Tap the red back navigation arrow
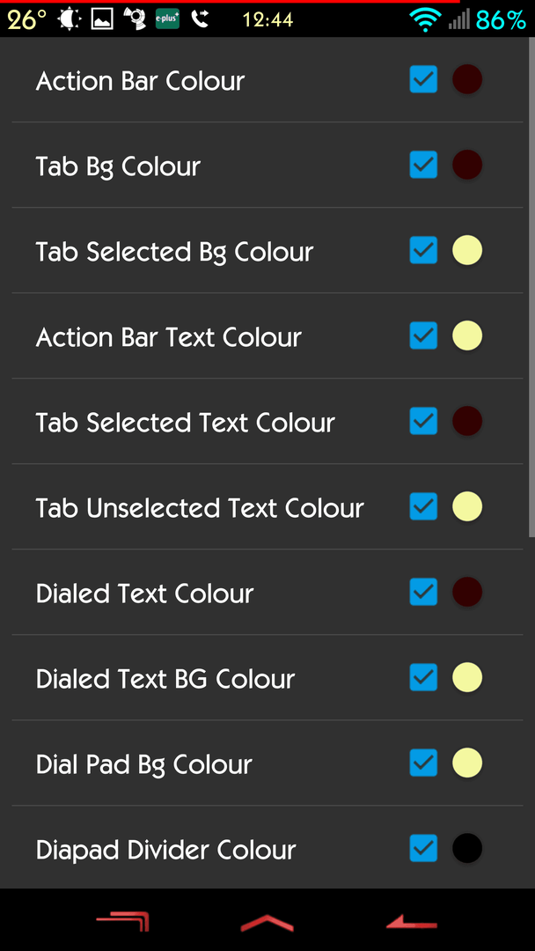Viewport: 535px width, 951px height. point(412,922)
